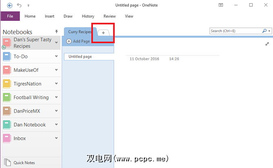Switch to the View ribbon tab
The height and width of the screenshot is (168, 273).
[129, 16]
